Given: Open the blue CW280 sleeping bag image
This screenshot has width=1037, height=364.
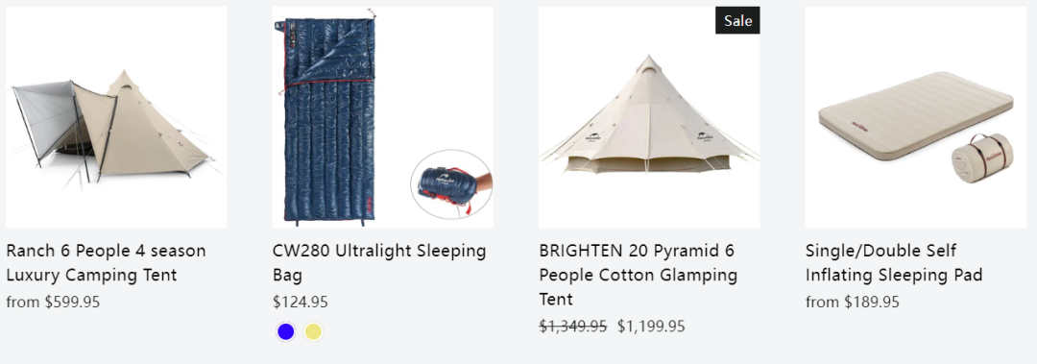Looking at the screenshot, I should pos(382,117).
